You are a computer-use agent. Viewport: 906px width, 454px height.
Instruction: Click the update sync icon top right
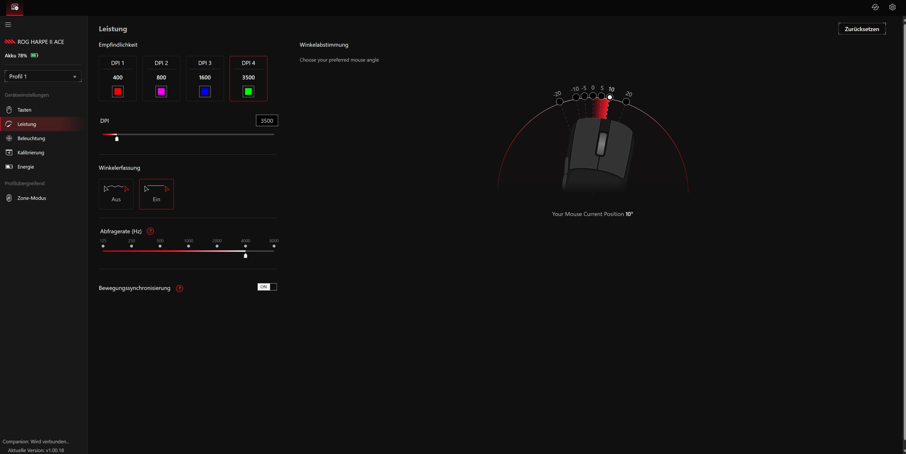coord(875,7)
